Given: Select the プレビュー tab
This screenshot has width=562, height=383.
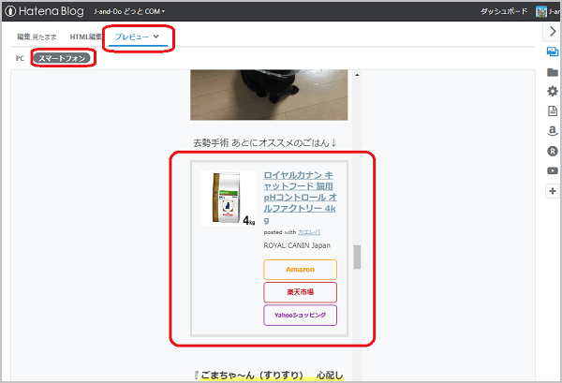Looking at the screenshot, I should pyautogui.click(x=131, y=37).
